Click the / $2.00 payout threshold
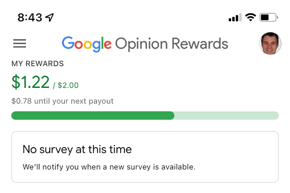 tap(66, 85)
